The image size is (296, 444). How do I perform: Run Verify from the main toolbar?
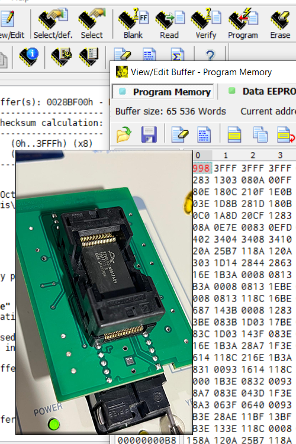[x=206, y=24]
